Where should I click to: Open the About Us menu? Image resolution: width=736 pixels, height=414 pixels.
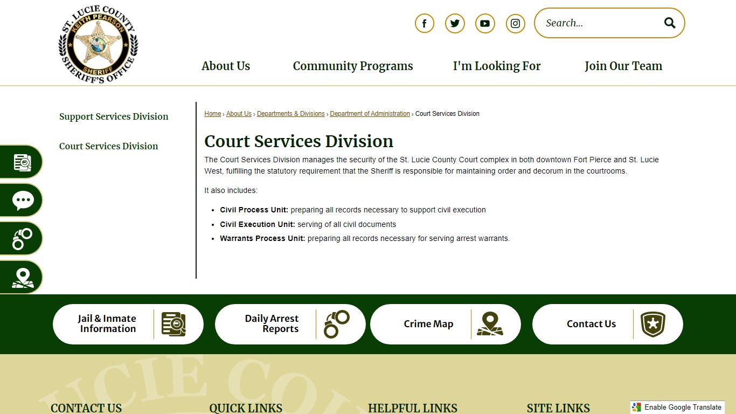coord(226,66)
